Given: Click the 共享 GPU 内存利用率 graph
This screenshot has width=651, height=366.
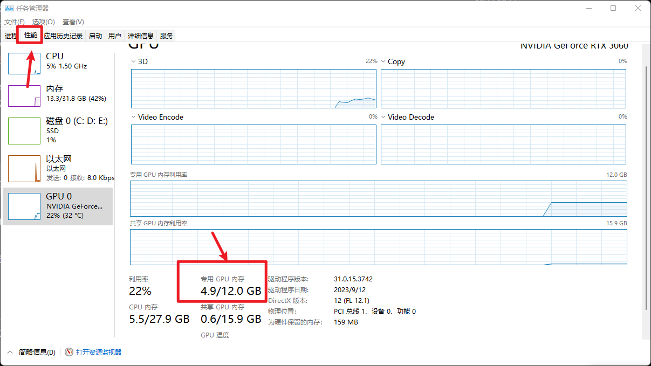Looking at the screenshot, I should click(x=379, y=247).
